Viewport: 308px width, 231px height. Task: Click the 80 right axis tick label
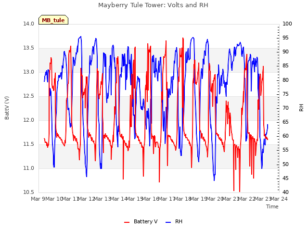[x=285, y=80]
